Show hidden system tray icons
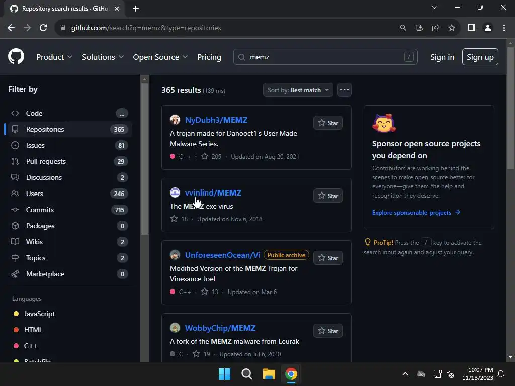This screenshot has height=386, width=515. click(x=405, y=374)
